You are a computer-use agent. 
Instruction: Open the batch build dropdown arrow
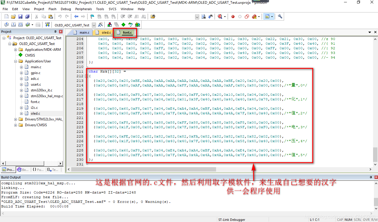(x=32, y=25)
